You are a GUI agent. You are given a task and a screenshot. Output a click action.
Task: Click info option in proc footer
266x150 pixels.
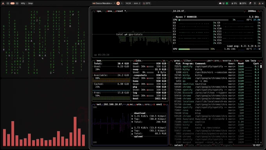[191, 145]
